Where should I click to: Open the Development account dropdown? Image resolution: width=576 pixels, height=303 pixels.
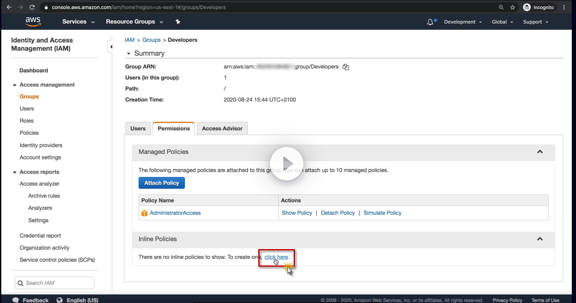(463, 22)
